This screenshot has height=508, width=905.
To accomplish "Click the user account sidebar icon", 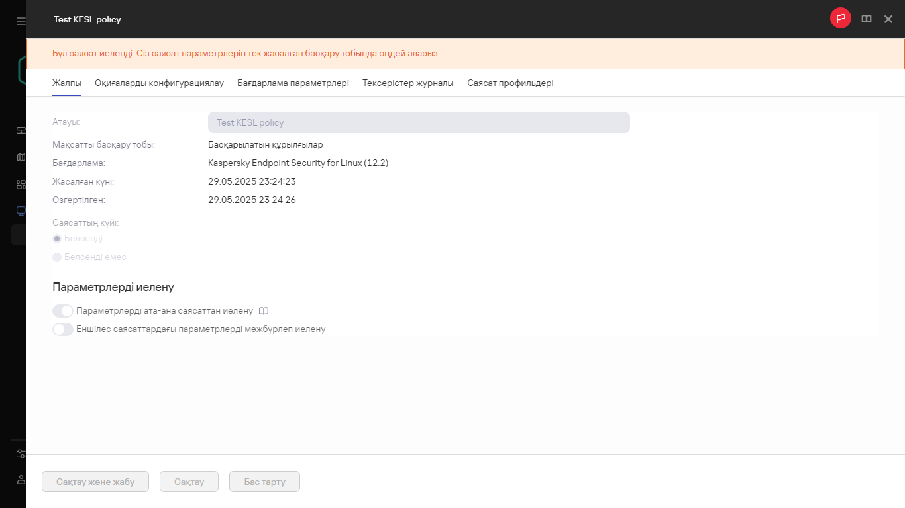I will click(21, 479).
